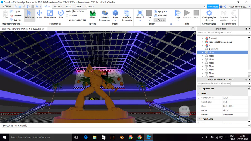Choose the Dimensionar scale tool
This screenshot has height=141, width=251.
coord(50,14)
